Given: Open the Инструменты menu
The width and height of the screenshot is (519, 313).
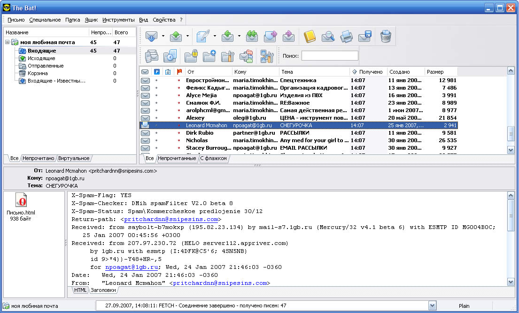Looking at the screenshot, I should [x=118, y=20].
